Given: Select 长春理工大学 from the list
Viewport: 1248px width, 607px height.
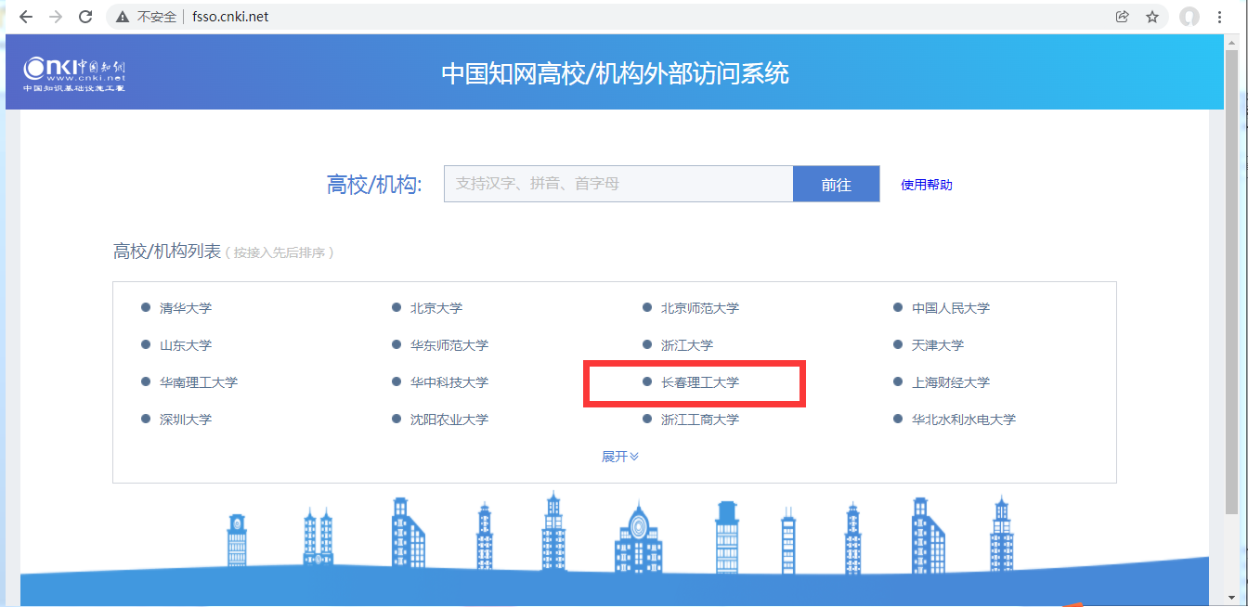Looking at the screenshot, I should (700, 382).
